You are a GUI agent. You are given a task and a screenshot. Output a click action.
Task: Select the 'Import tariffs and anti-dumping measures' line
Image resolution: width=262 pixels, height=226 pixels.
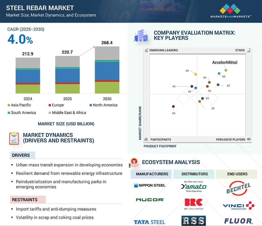tap(56, 209)
